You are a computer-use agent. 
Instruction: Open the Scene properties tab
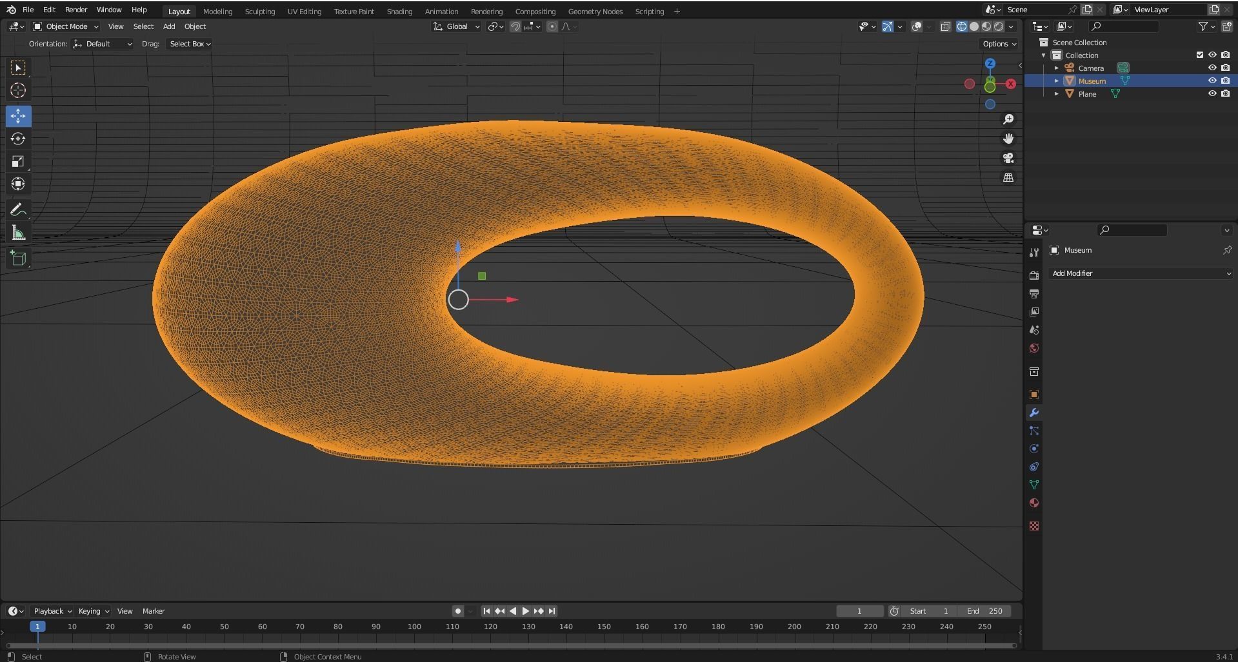(x=1034, y=329)
